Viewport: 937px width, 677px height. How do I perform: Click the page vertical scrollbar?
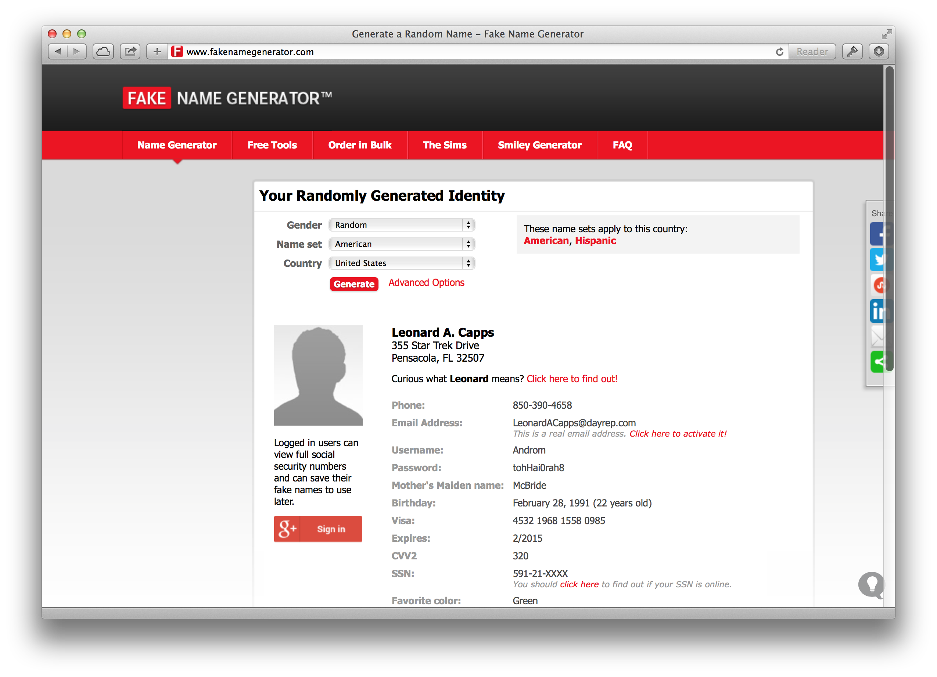point(888,219)
